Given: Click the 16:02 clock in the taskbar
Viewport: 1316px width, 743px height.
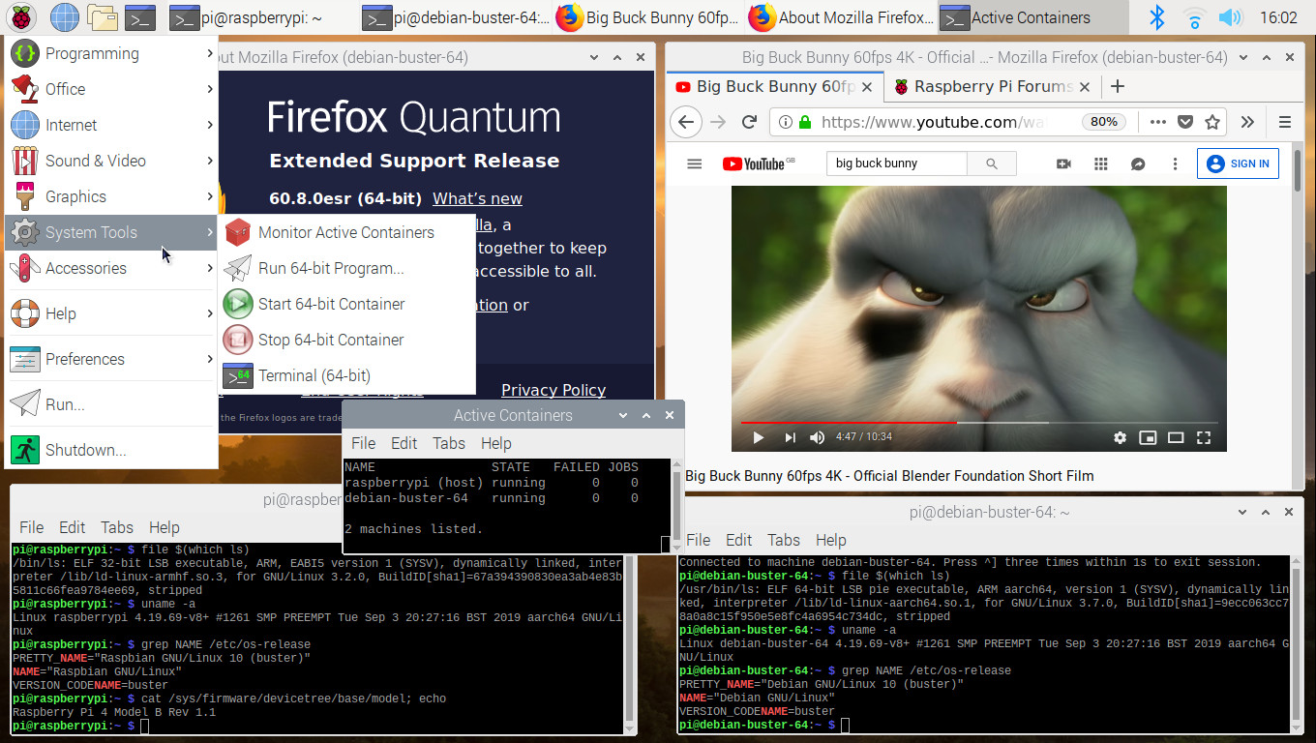Looking at the screenshot, I should click(x=1279, y=17).
